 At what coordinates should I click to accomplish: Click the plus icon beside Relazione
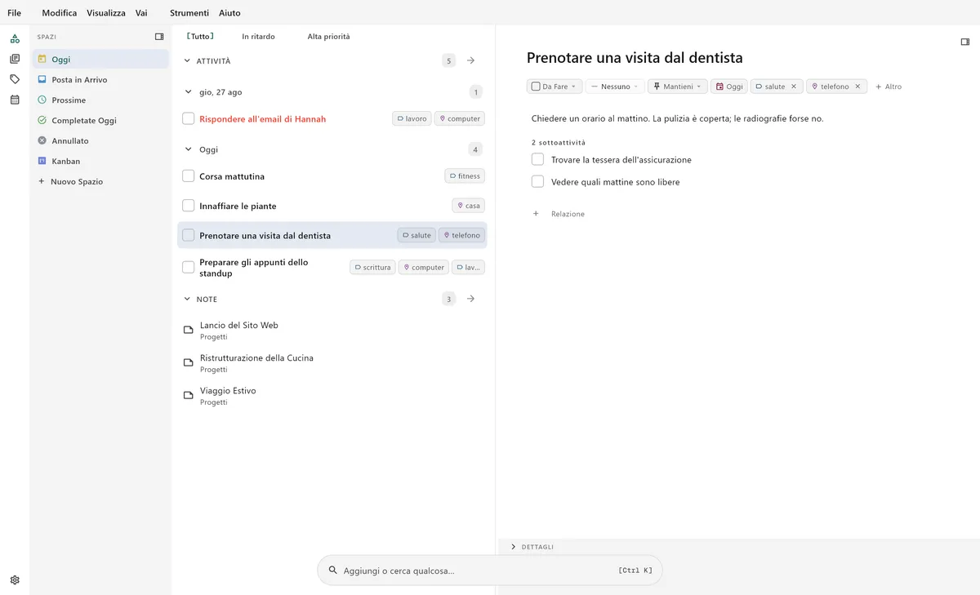pyautogui.click(x=536, y=214)
